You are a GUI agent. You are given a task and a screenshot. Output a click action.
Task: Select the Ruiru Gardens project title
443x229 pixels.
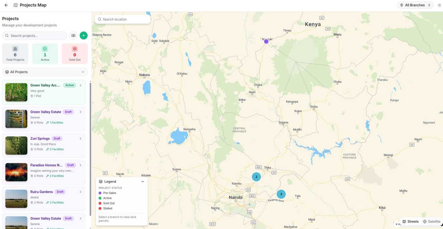click(x=41, y=192)
